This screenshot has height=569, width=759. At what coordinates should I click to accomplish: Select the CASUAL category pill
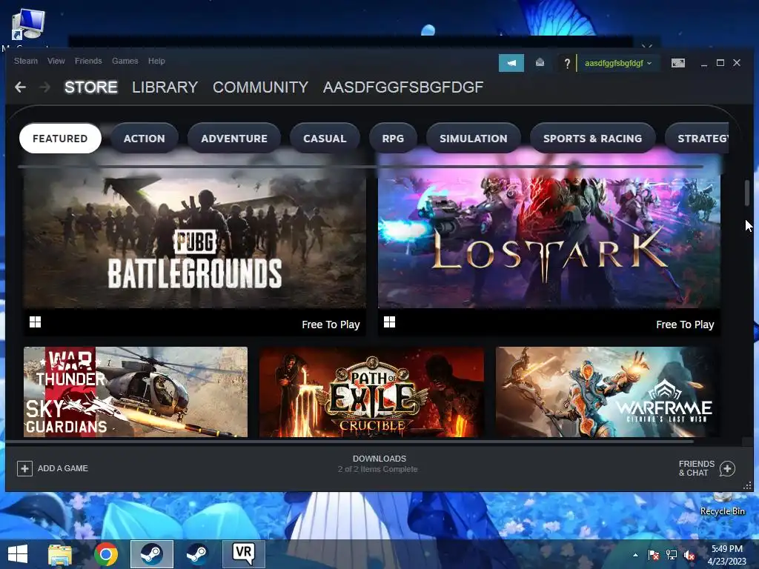325,139
